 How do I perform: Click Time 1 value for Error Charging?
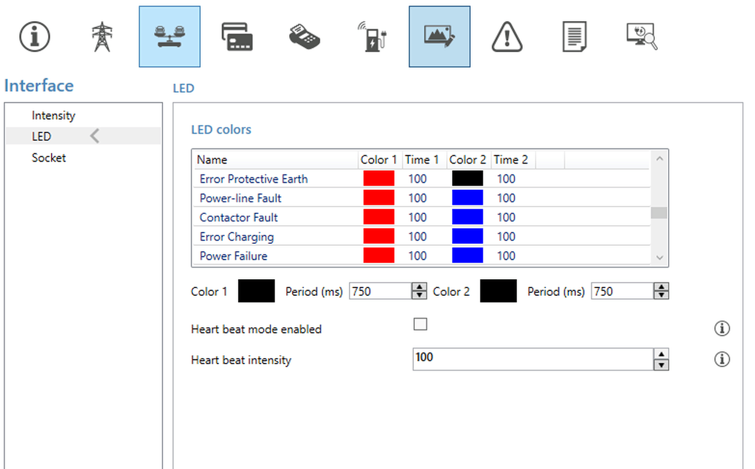coord(417,237)
